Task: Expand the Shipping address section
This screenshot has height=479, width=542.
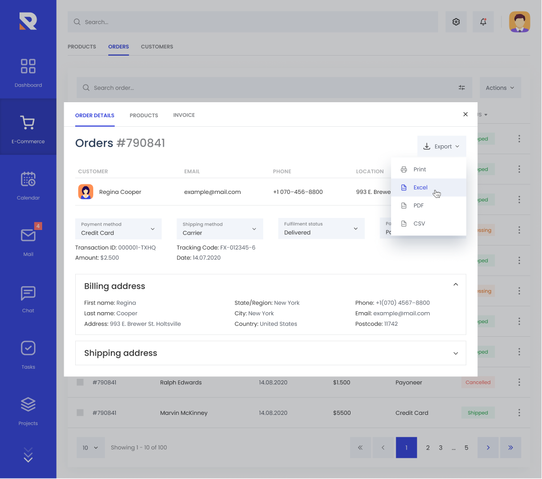Action: [456, 353]
